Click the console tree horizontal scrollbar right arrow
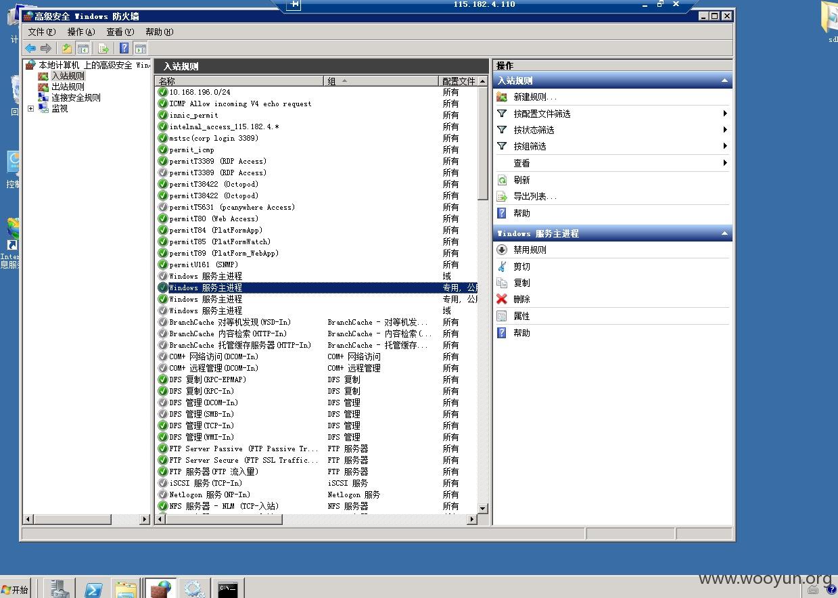Viewport: 838px width, 598px height. [x=145, y=520]
